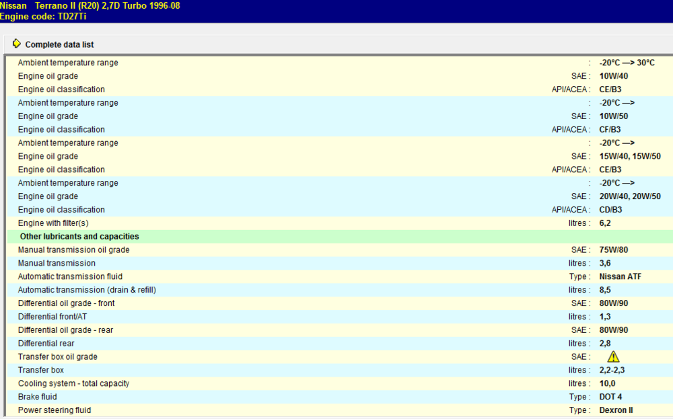Click the Automatic transmission fluid label

pyautogui.click(x=70, y=276)
